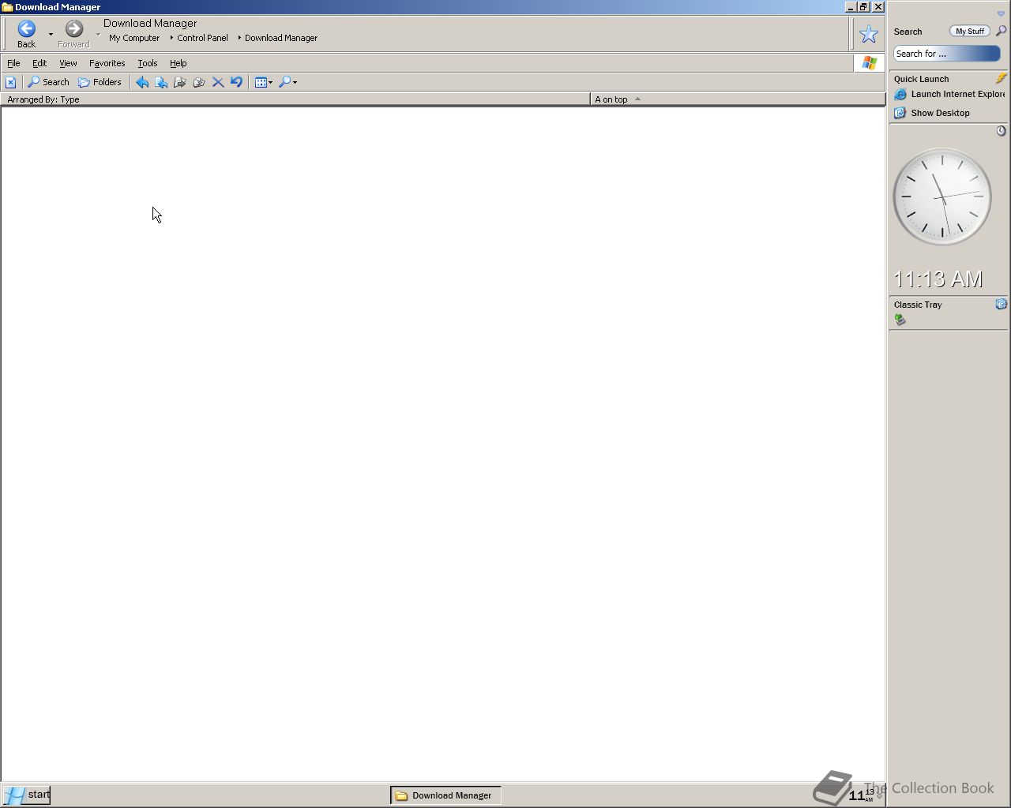Click the 11:13 AM digital time
Viewport: 1011px width, 808px height.
pyautogui.click(x=938, y=279)
